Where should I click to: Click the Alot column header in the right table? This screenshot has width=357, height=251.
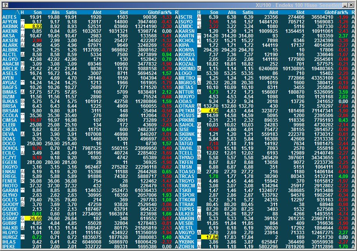tap(274, 12)
